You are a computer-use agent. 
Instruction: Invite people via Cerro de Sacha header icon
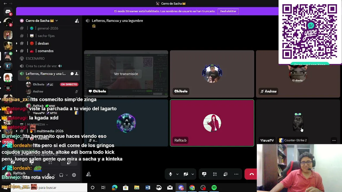point(77,21)
